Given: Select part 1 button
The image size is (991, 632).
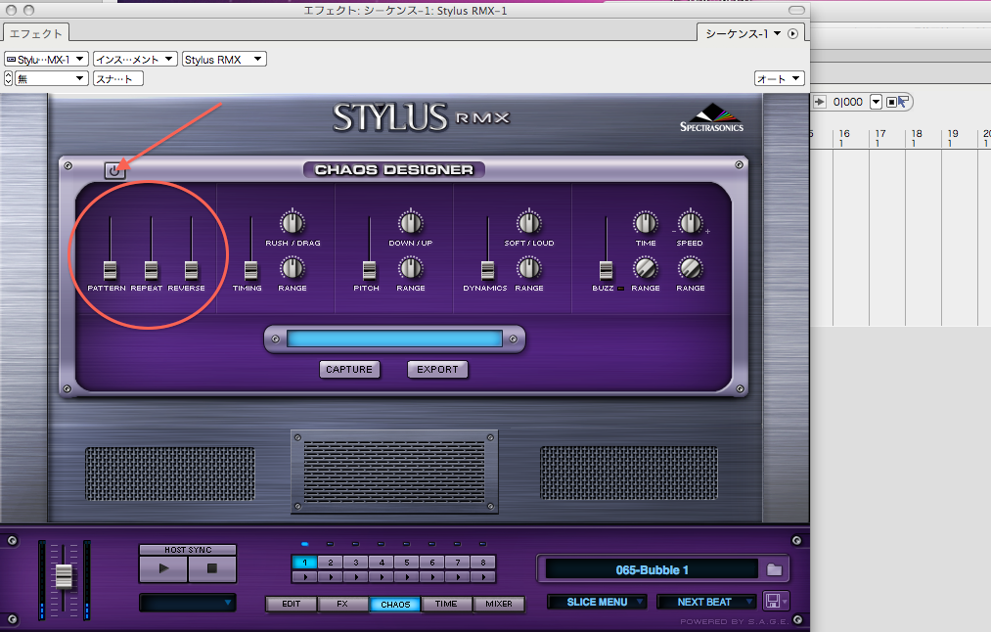Looking at the screenshot, I should tap(304, 563).
